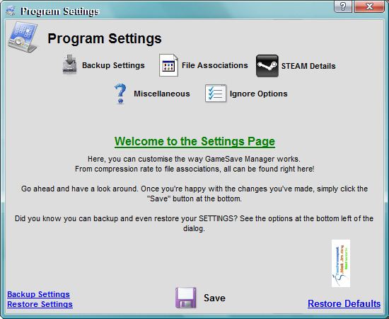Click the Program Settings header panel icon

(x=23, y=38)
